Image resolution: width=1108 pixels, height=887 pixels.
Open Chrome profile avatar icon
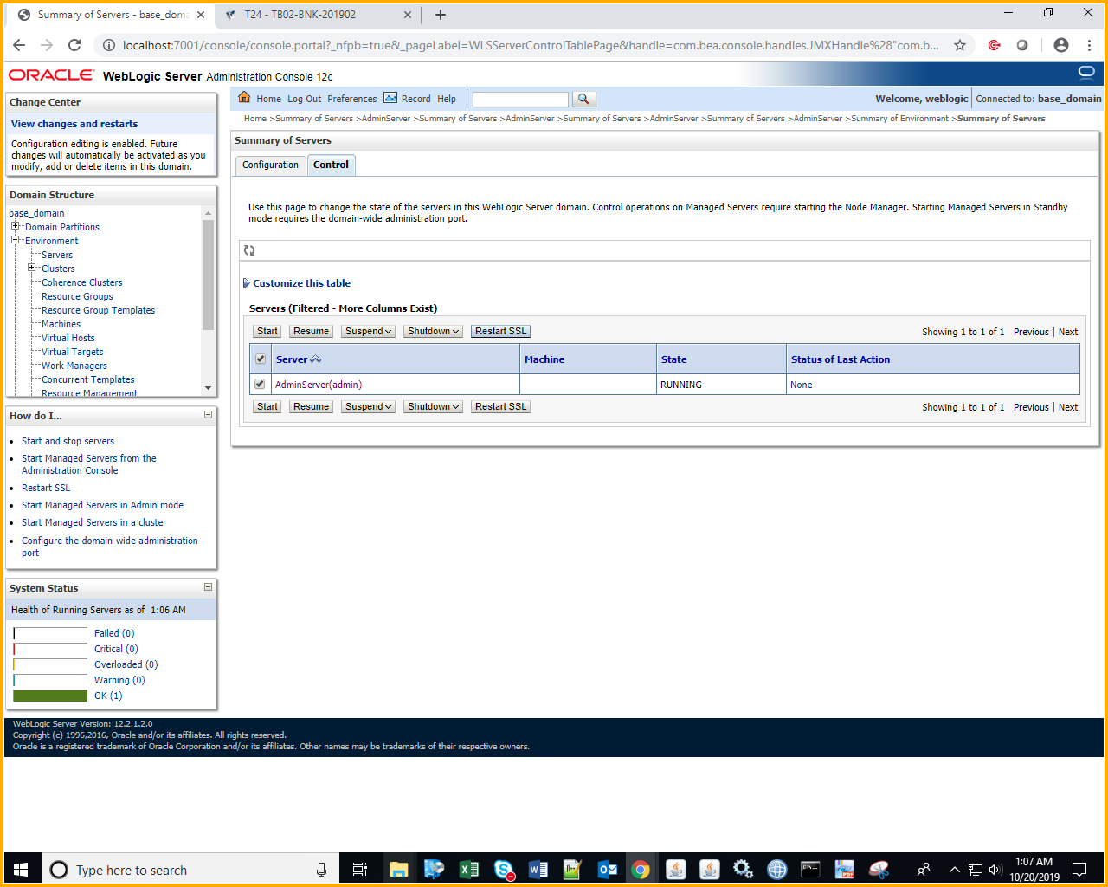point(1061,45)
